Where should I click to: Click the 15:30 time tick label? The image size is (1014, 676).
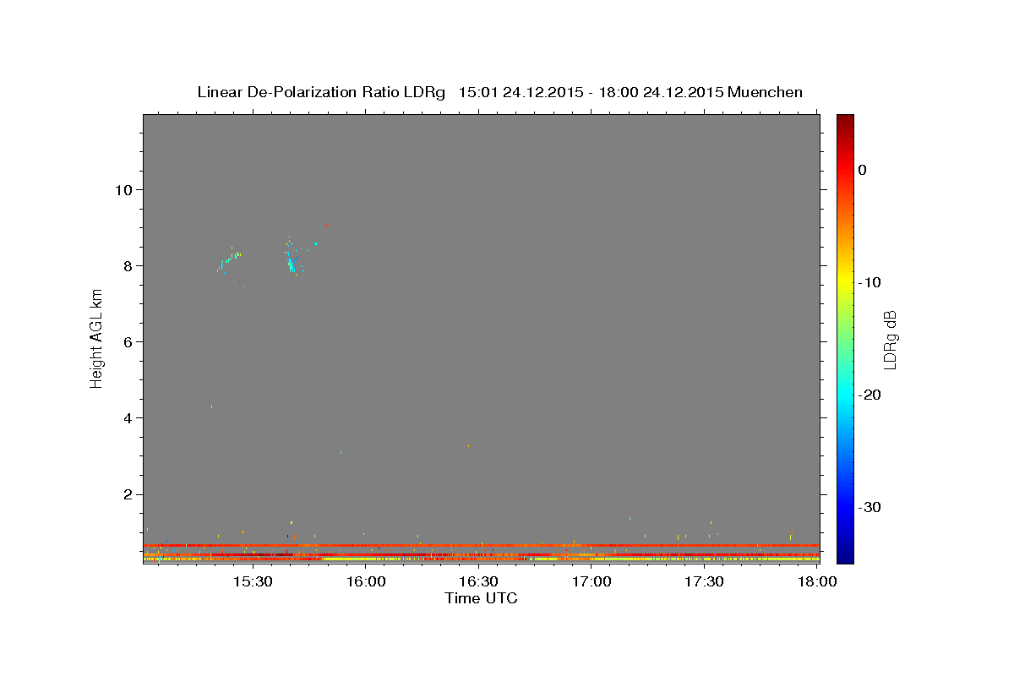click(252, 582)
